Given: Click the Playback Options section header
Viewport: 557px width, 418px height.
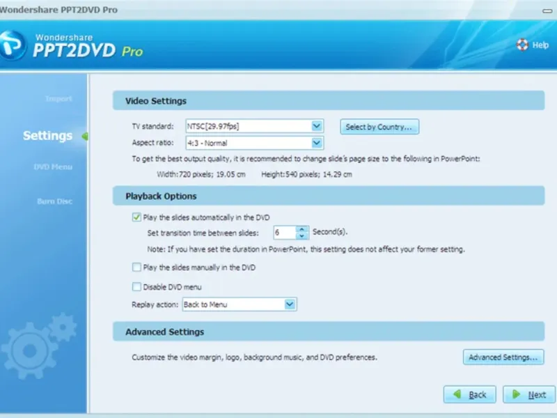Looking at the screenshot, I should coord(329,196).
